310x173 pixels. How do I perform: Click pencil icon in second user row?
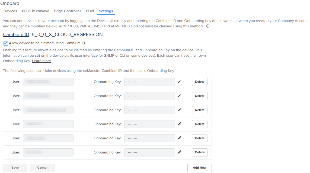[x=180, y=95]
